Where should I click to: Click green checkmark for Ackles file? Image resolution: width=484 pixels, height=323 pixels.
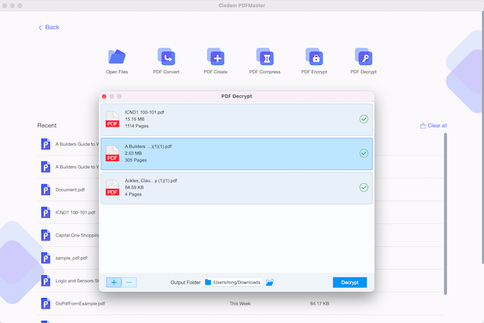[x=364, y=187]
